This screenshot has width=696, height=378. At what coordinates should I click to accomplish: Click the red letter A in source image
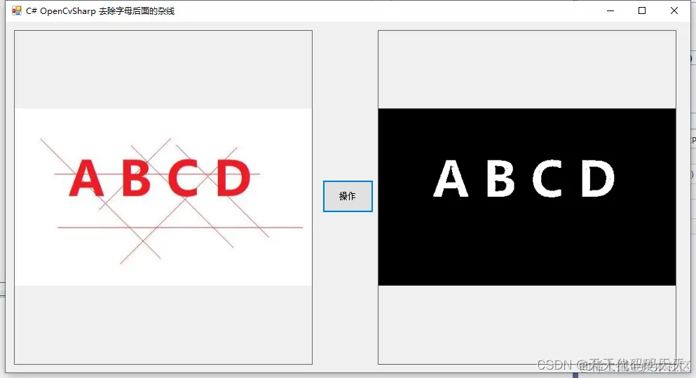[x=86, y=178]
